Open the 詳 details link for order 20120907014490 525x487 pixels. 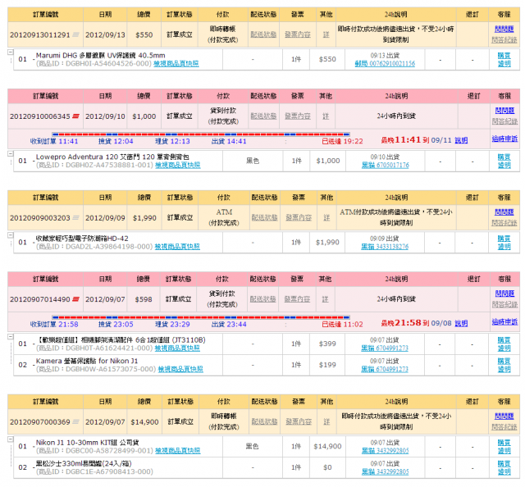coord(325,299)
